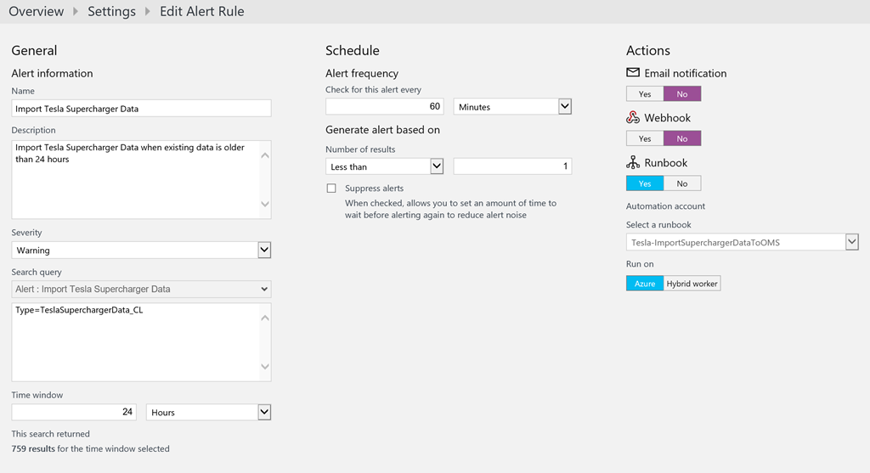The image size is (870, 473).
Task: Go to Overview in breadcrumb
Action: (36, 12)
